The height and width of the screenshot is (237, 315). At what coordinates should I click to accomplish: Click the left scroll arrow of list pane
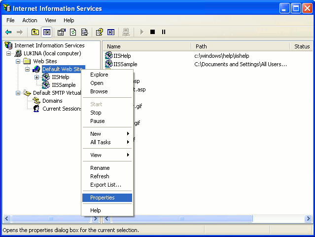pyautogui.click(x=107, y=219)
